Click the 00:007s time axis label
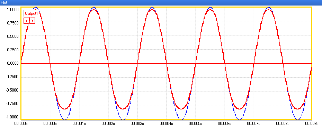Screen dimensions: 322x127 coord(253,124)
